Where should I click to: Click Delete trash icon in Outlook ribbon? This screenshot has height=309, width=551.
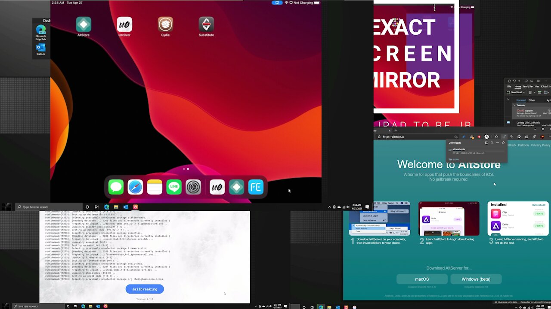(530, 92)
